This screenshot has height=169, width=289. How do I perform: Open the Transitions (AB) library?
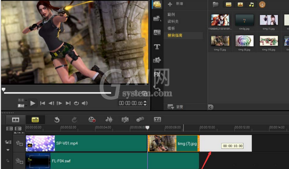tap(157, 33)
